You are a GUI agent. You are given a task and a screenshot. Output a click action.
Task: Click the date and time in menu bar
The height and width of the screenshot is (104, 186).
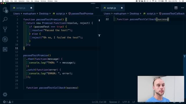(x=173, y=1)
